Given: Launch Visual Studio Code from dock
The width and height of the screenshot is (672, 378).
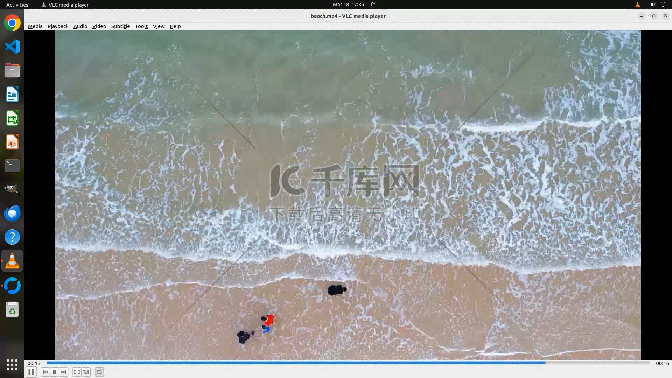Looking at the screenshot, I should click(12, 47).
